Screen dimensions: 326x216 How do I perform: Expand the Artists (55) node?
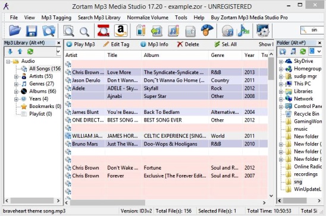pos(16,77)
